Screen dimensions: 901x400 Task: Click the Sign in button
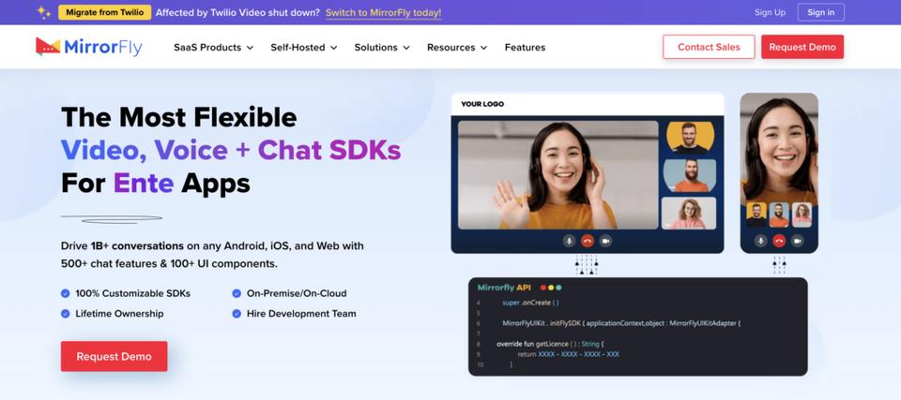(x=820, y=12)
